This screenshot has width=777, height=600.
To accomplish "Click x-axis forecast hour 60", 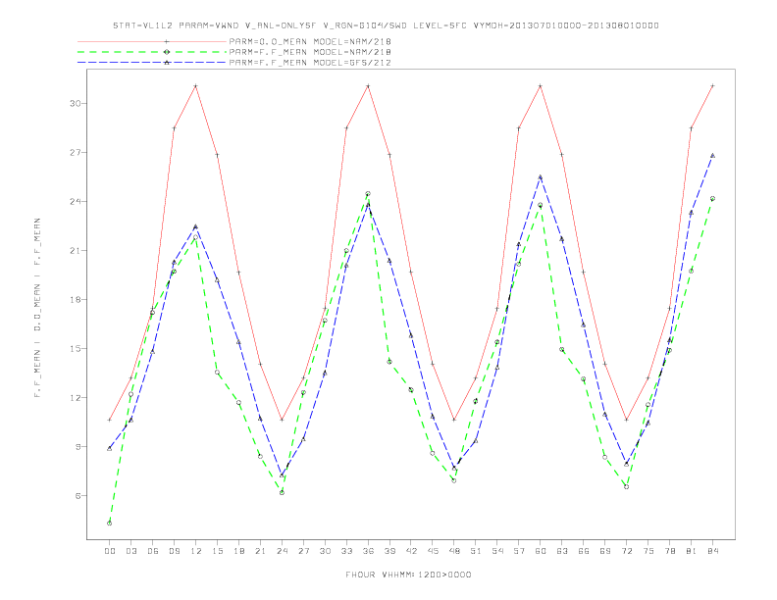I will click(541, 551).
